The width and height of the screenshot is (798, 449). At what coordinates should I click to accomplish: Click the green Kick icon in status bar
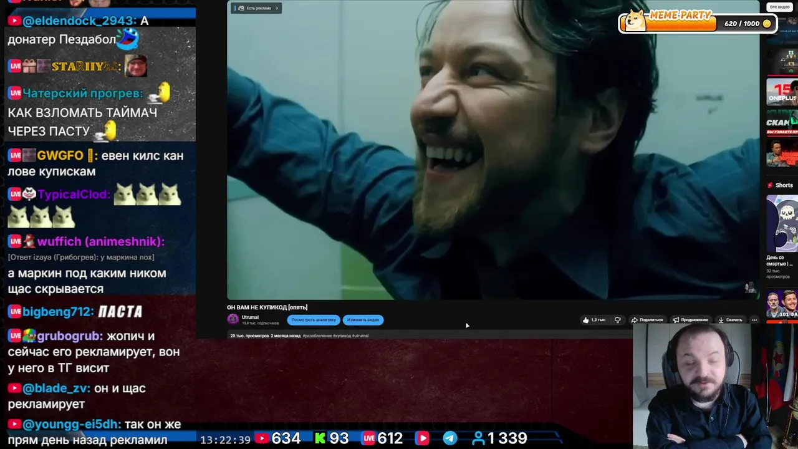pyautogui.click(x=320, y=438)
